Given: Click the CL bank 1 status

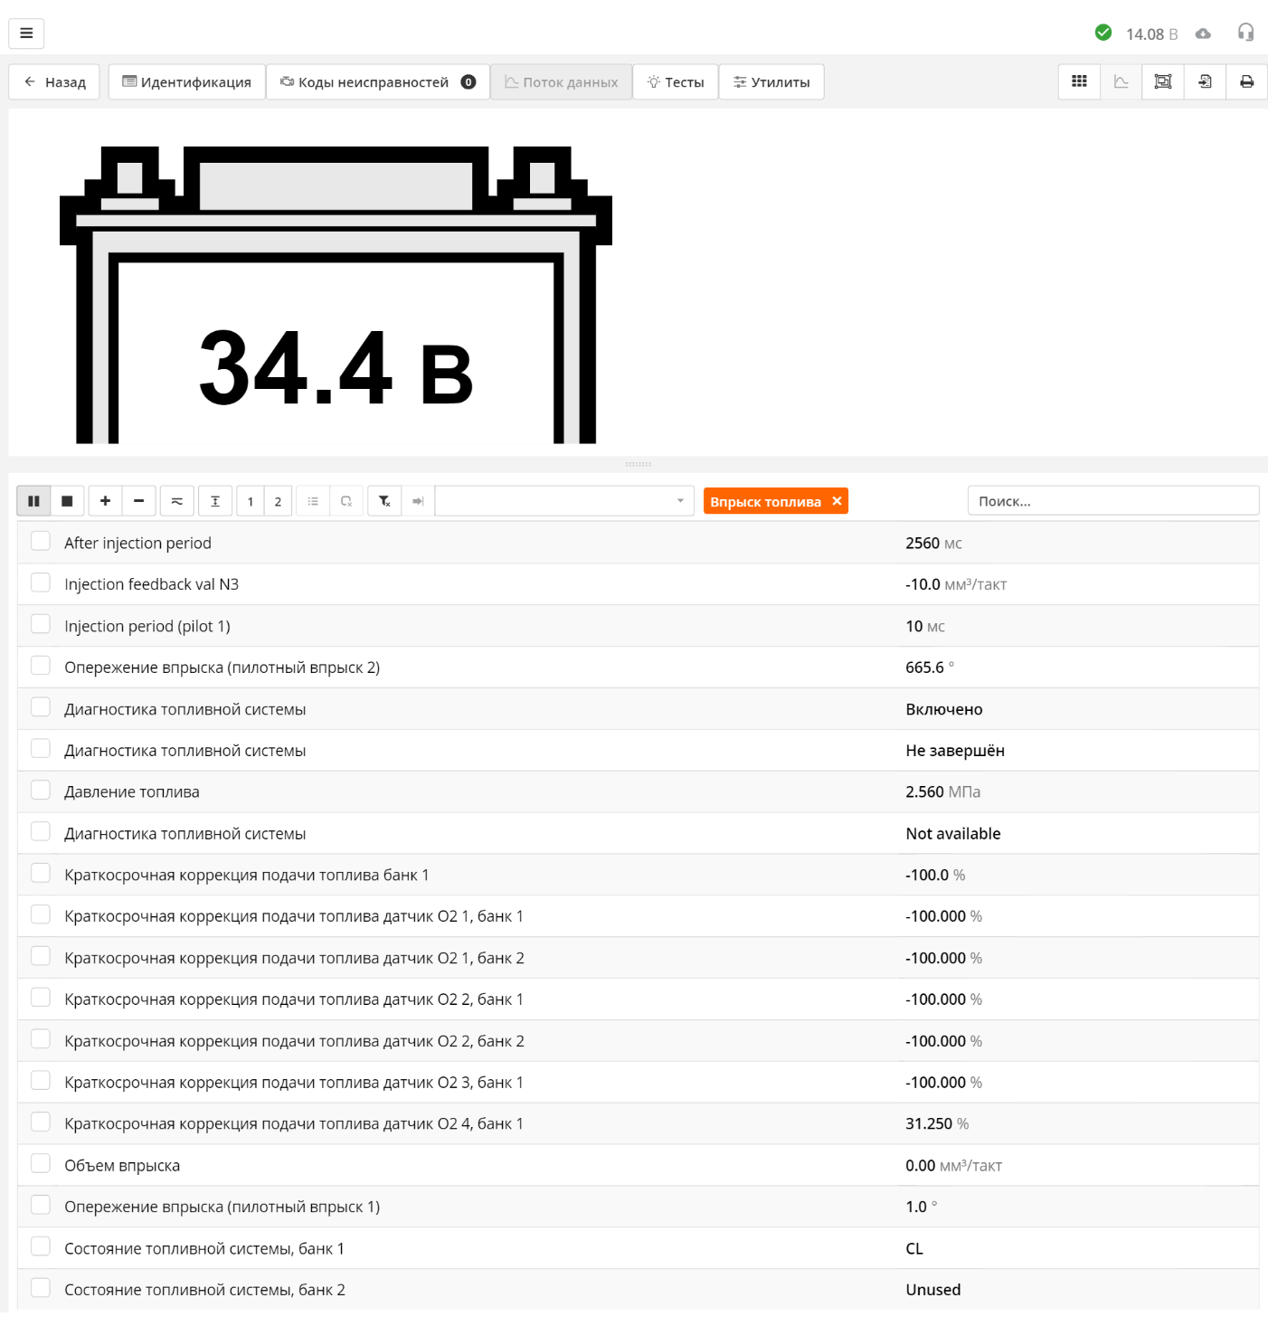Looking at the screenshot, I should 914,1248.
